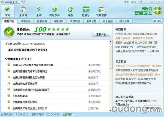
Task: Select the 扫描关键位置流行木马 item text
Action: pos(25,102)
